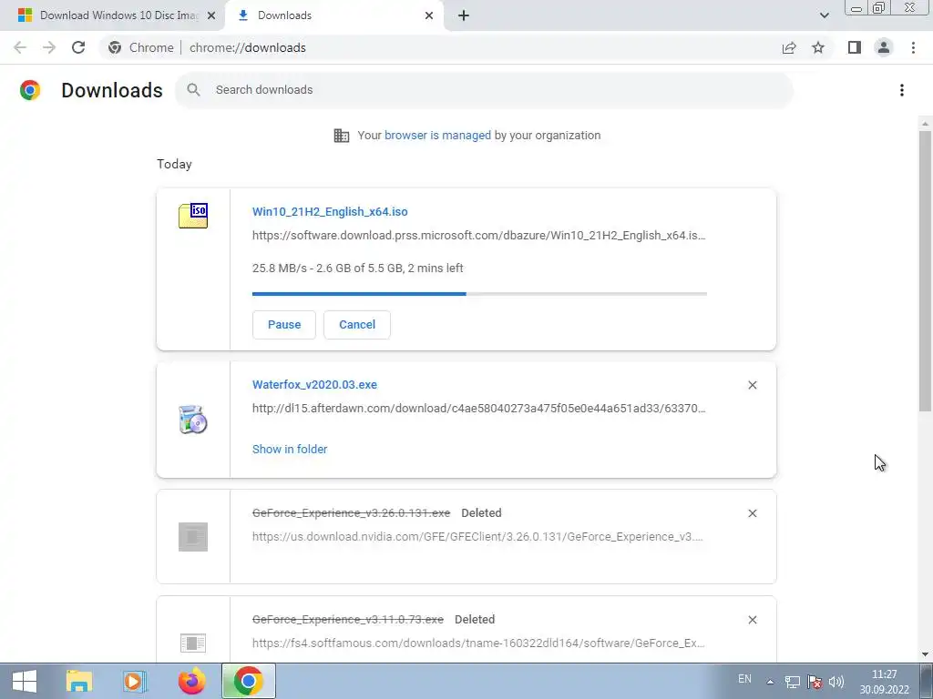Open a new tab with plus button
933x699 pixels.
click(x=464, y=15)
